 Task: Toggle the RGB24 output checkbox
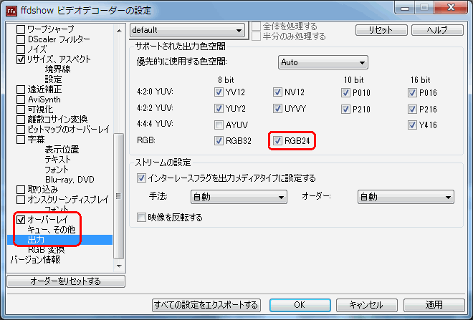[277, 141]
